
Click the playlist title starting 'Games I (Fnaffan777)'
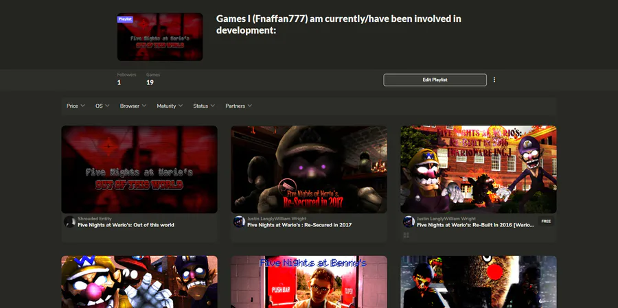(x=339, y=25)
